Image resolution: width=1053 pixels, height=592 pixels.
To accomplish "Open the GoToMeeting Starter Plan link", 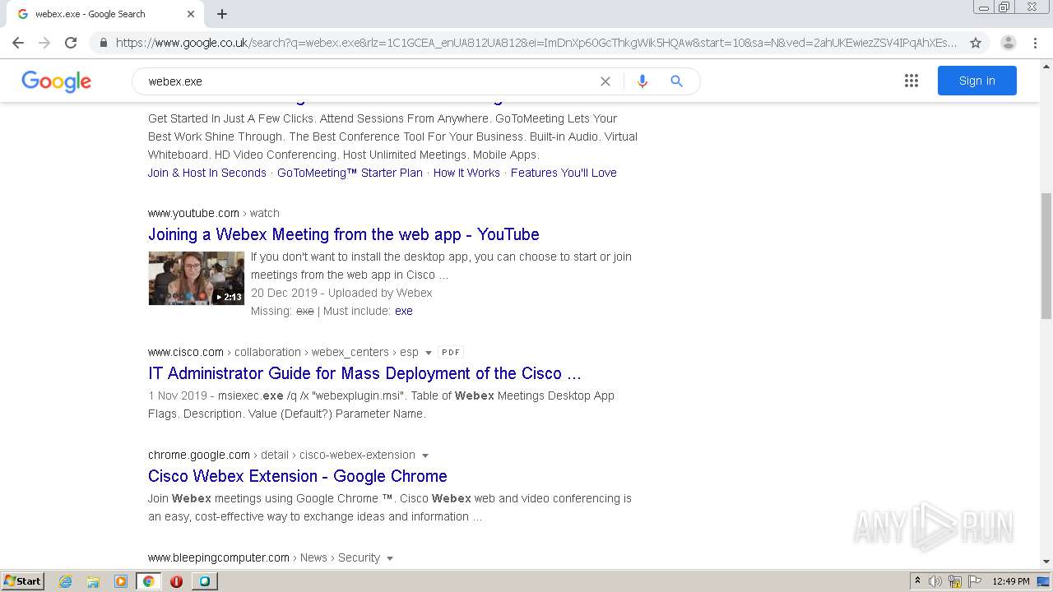I will (350, 173).
